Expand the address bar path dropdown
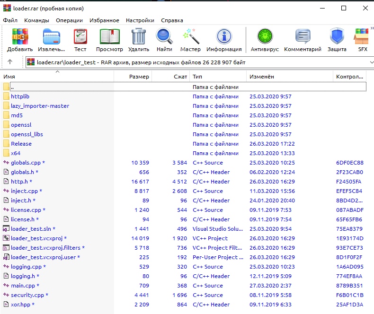This screenshot has height=314, width=374. click(371, 62)
